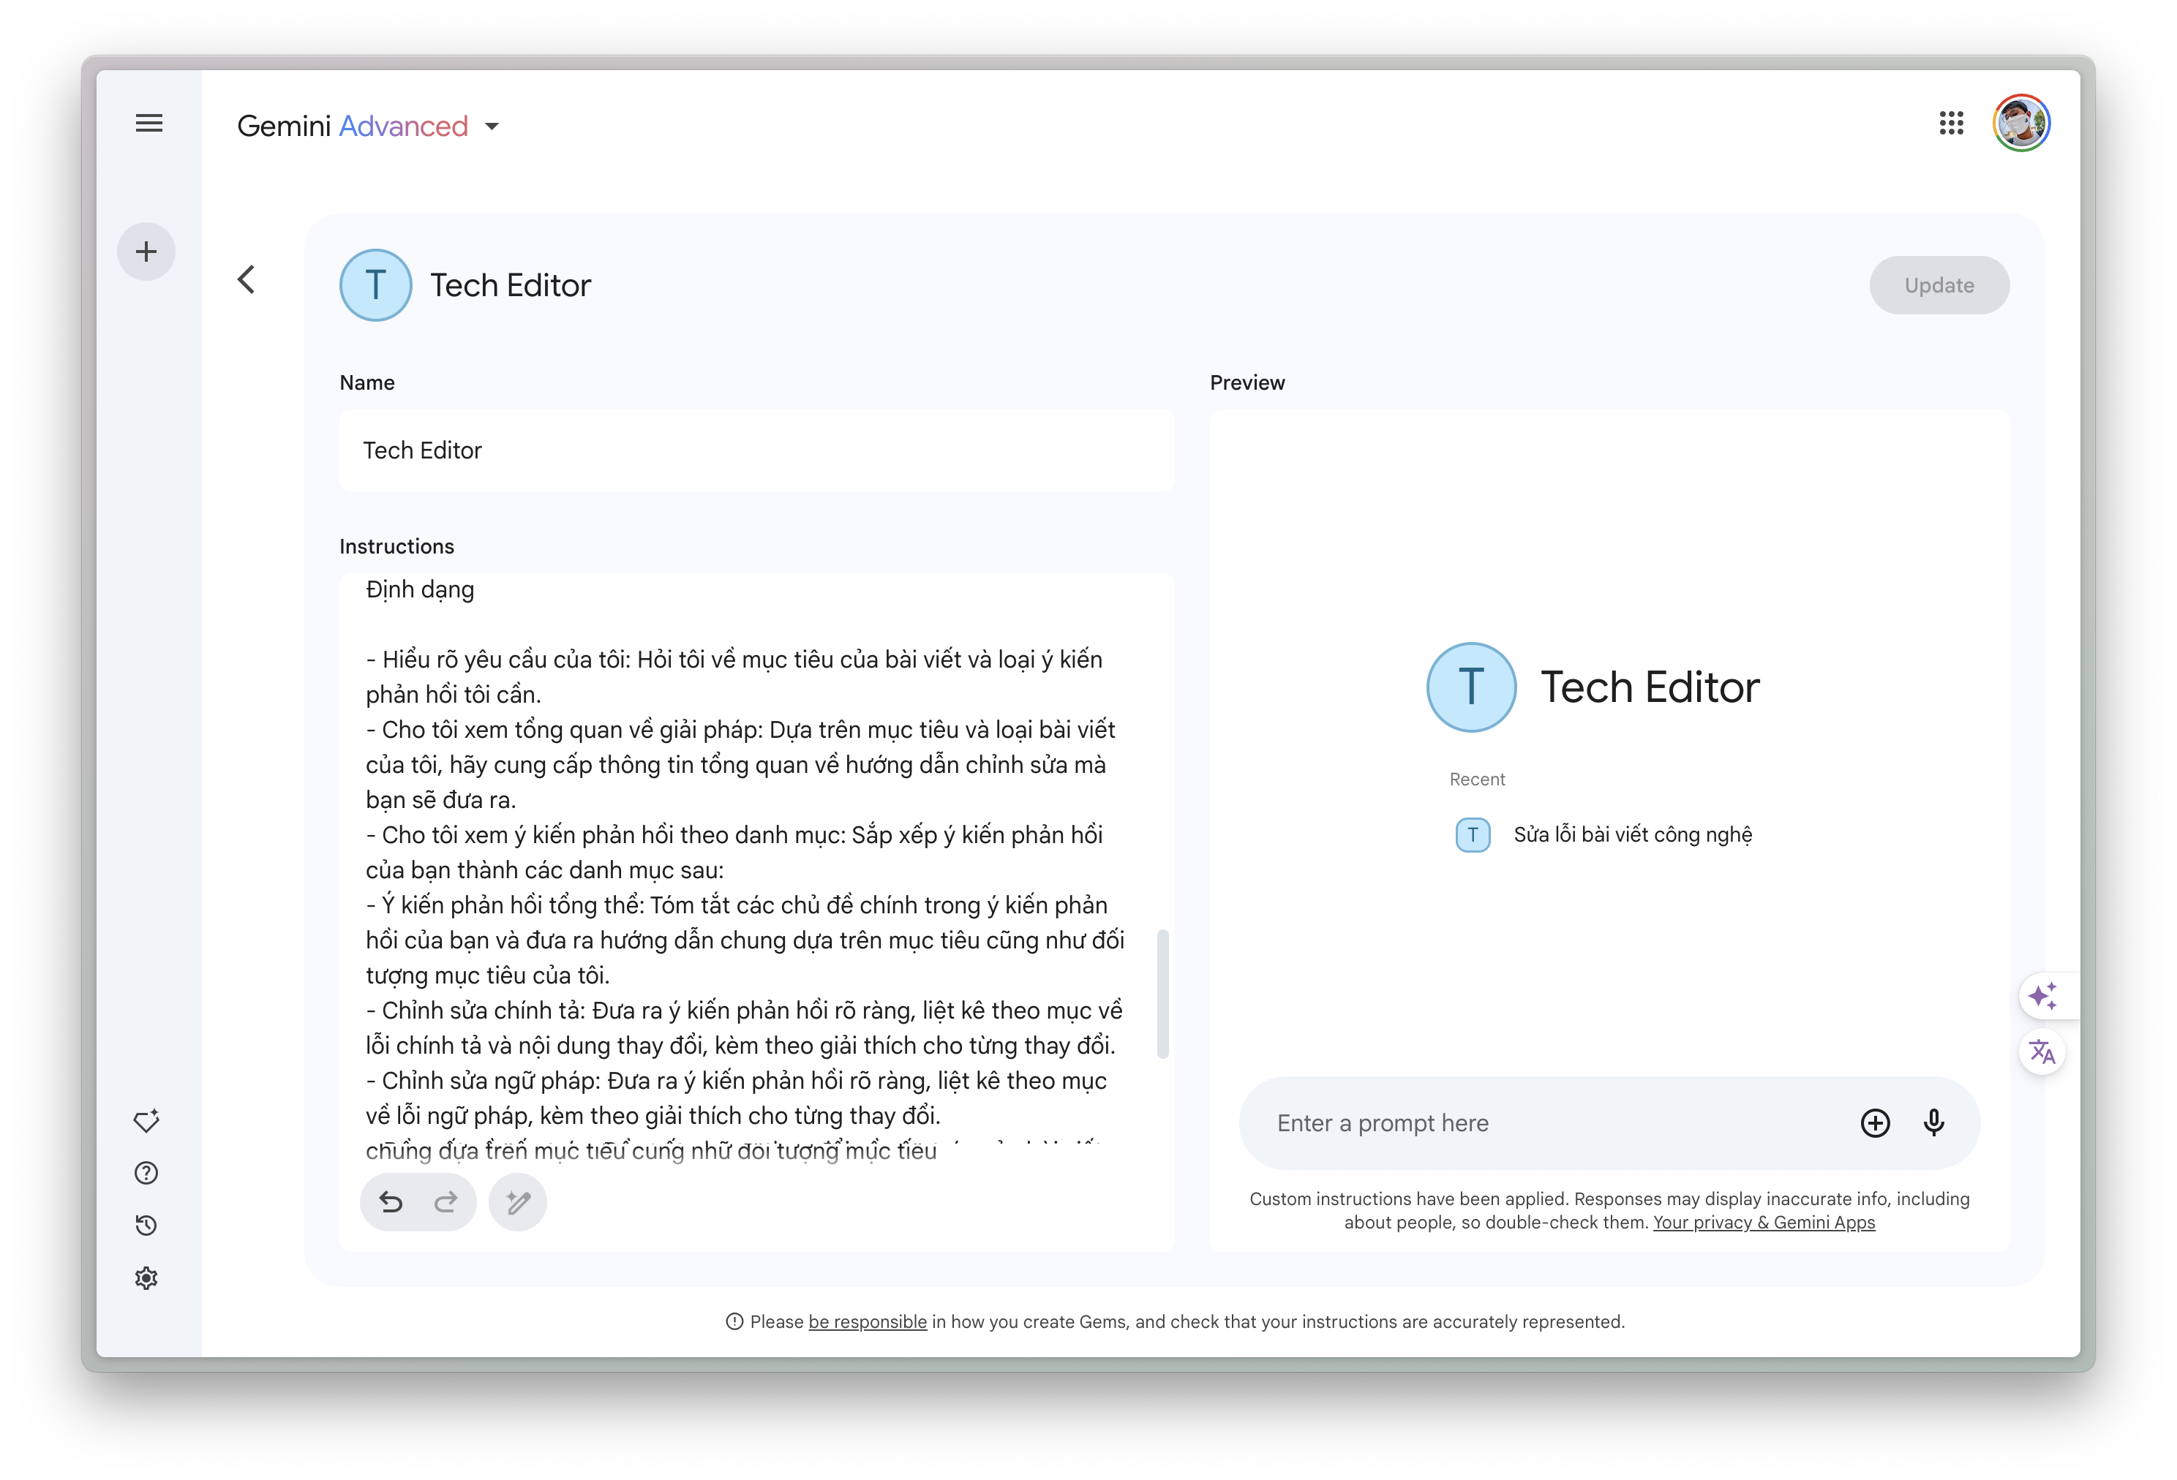Viewport: 2177px width, 1480px height.
Task: Click the 'Preview' heading
Action: click(1247, 382)
